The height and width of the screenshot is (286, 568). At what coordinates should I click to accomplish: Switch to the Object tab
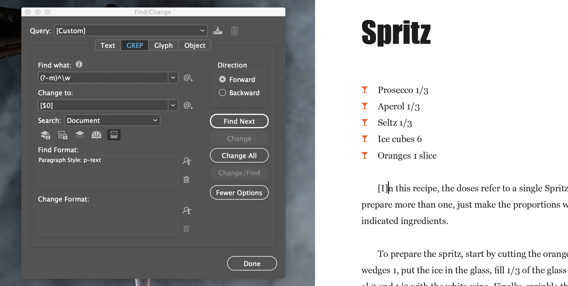[194, 45]
